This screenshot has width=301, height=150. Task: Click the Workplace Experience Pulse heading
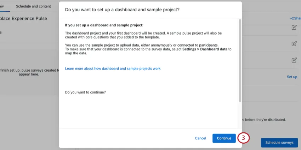pos(23,18)
